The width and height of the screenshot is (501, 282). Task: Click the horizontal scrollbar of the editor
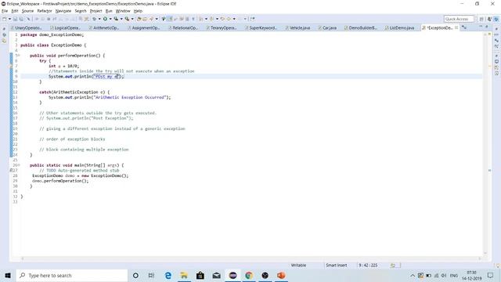pos(250,258)
